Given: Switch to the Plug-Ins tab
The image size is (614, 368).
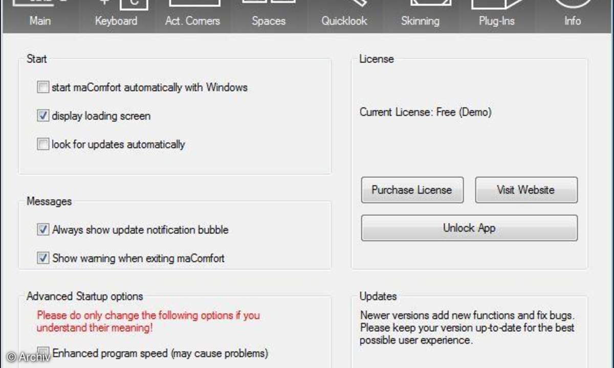Looking at the screenshot, I should tap(496, 15).
